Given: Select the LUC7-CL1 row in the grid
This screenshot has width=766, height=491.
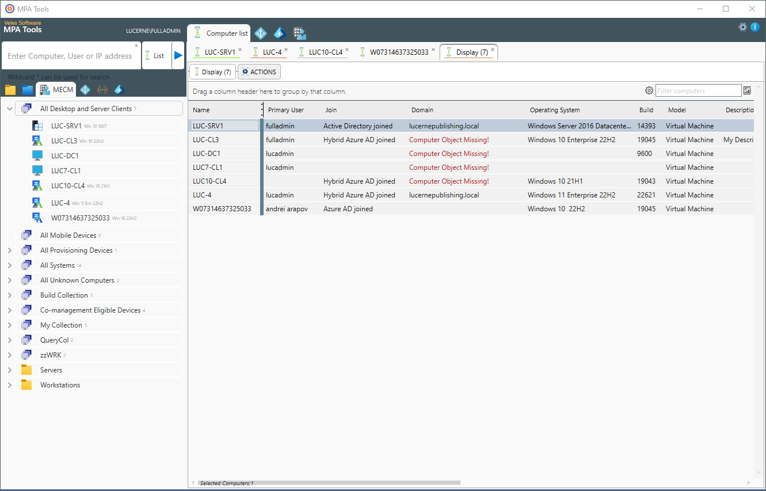Looking at the screenshot, I should 471,168.
